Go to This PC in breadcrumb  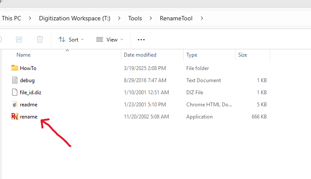pos(11,18)
